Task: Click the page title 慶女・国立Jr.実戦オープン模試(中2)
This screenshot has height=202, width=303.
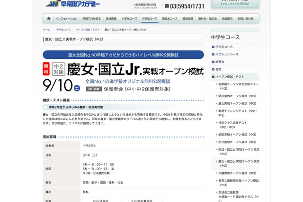Action: coord(74,39)
